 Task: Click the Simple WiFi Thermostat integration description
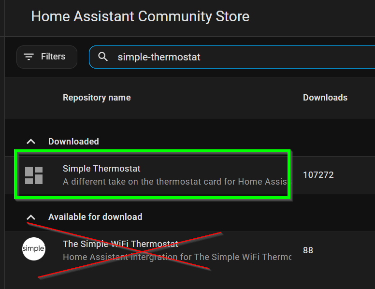click(177, 257)
